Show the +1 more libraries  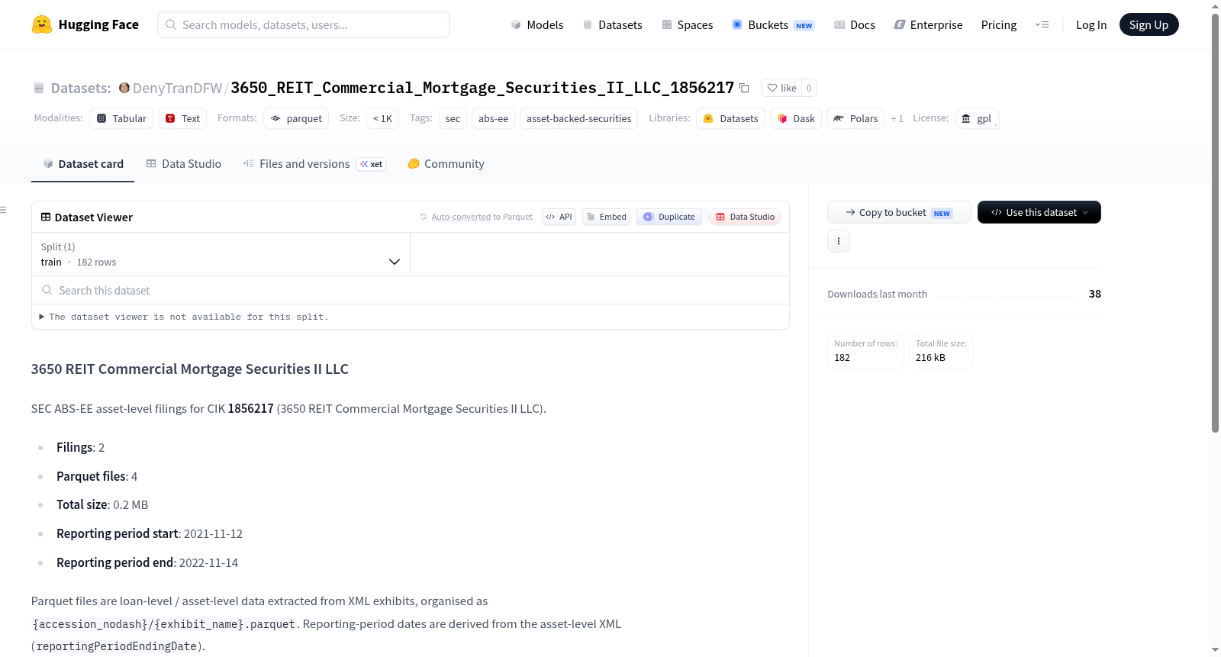point(897,118)
